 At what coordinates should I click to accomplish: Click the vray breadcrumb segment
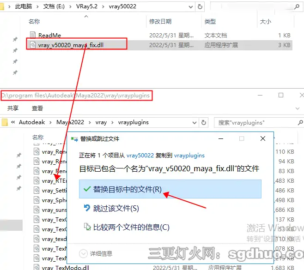[x=101, y=122]
